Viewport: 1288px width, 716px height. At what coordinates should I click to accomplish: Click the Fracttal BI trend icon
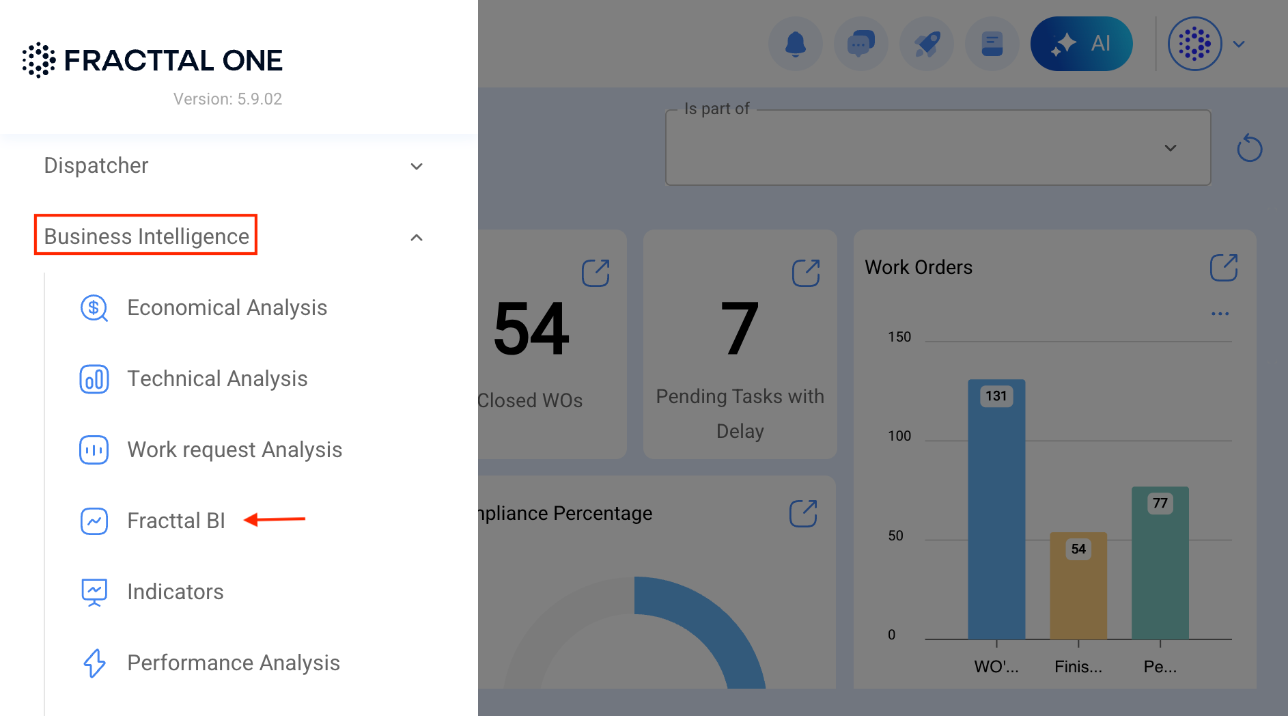click(x=94, y=521)
